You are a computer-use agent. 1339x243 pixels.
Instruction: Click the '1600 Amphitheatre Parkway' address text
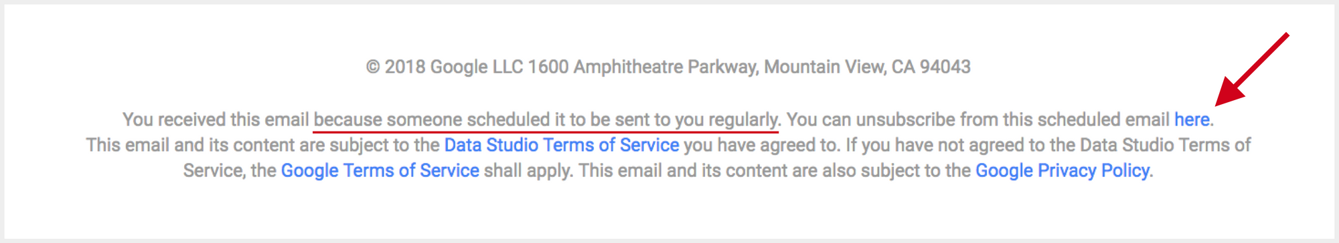[643, 67]
